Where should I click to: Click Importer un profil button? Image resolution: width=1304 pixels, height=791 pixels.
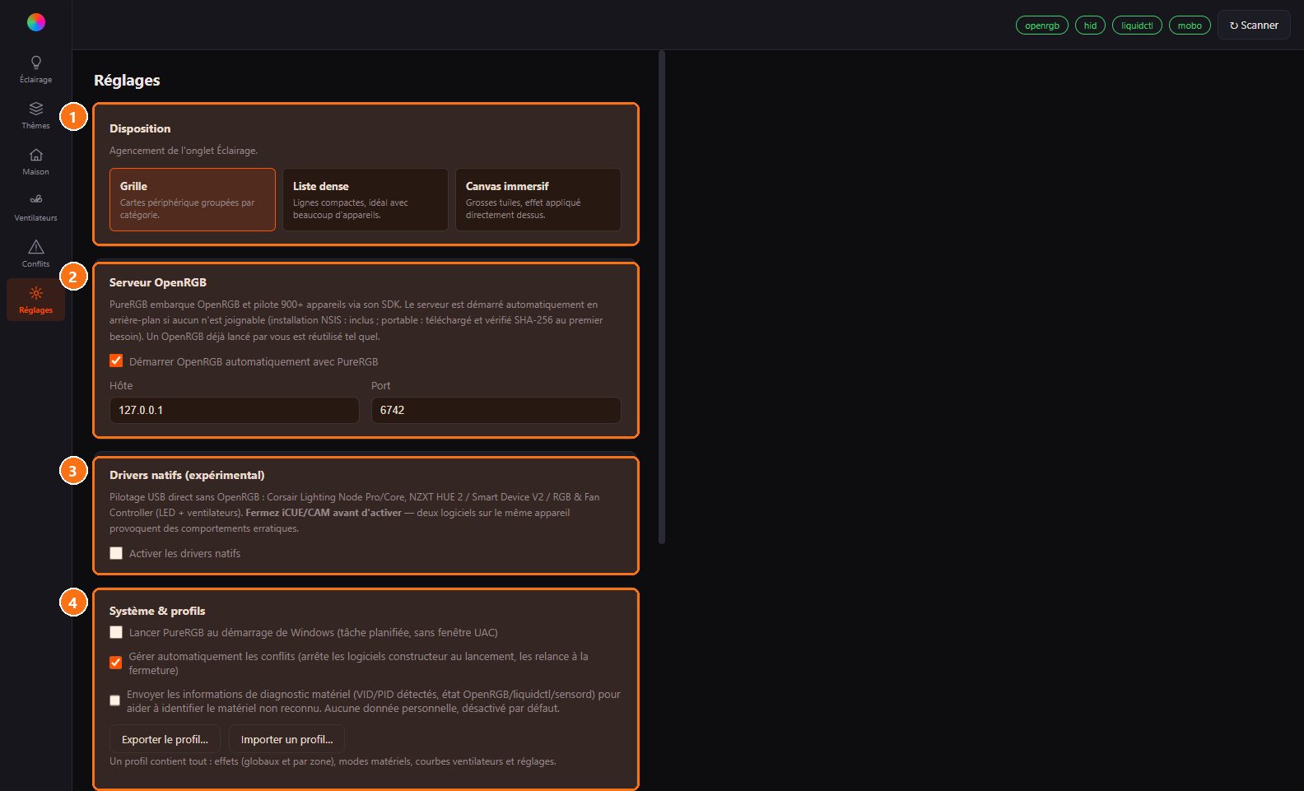click(x=286, y=739)
